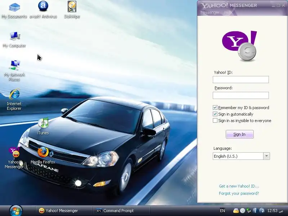Open the Messenger menu

210,12
